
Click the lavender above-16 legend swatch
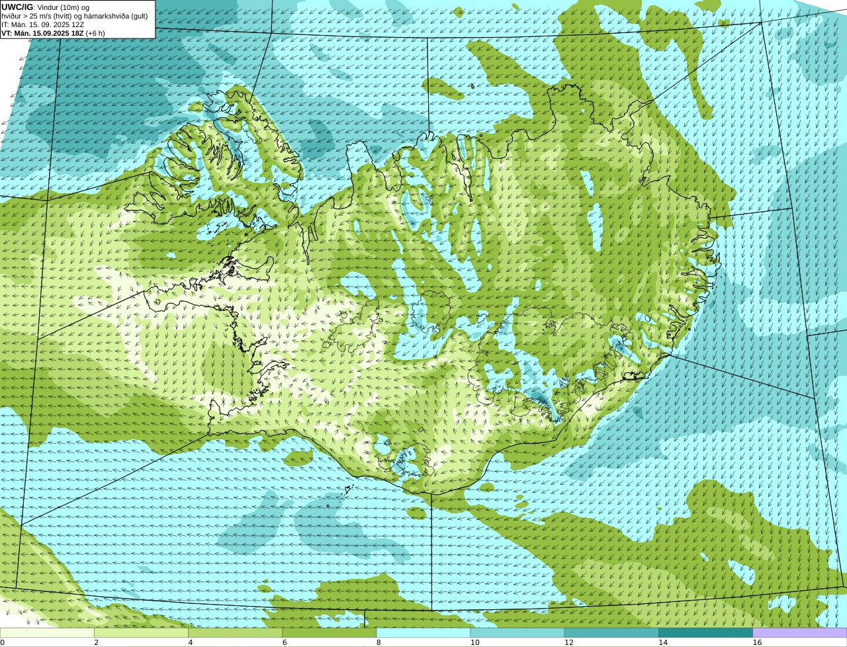click(x=800, y=633)
